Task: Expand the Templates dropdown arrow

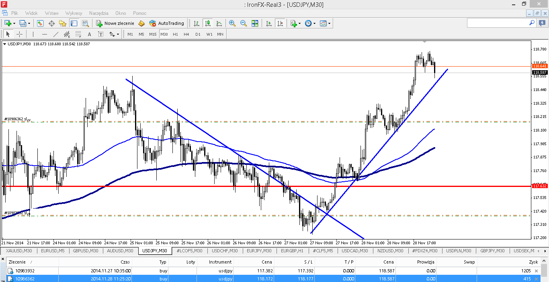Action: pos(330,23)
